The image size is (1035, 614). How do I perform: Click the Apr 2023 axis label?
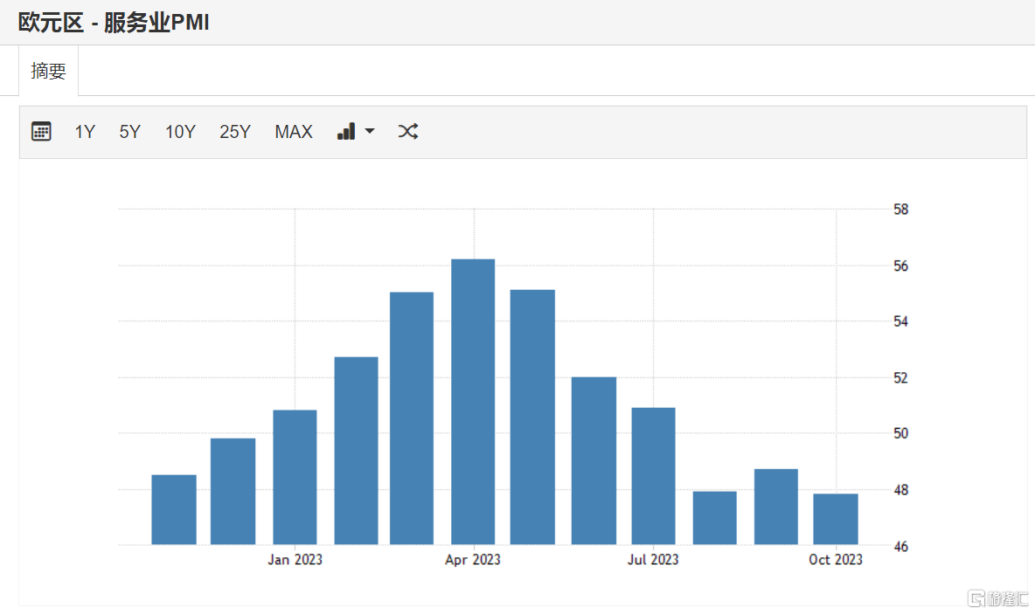[473, 560]
